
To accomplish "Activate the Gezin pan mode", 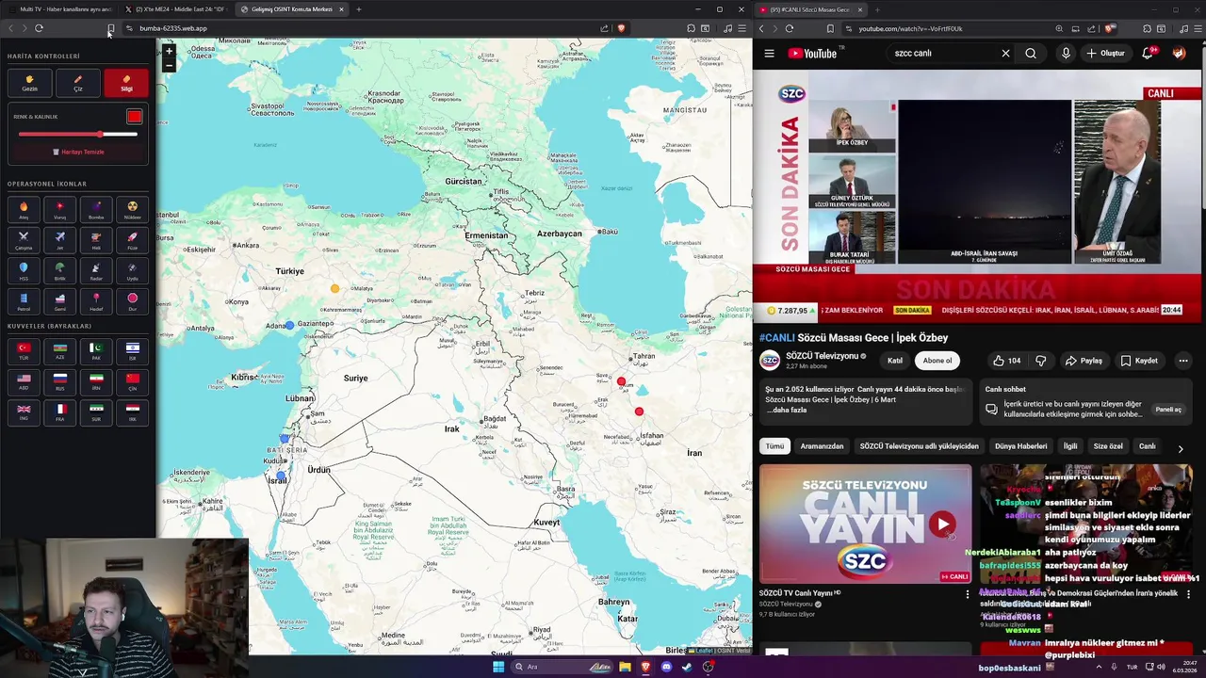I will (x=29, y=83).
